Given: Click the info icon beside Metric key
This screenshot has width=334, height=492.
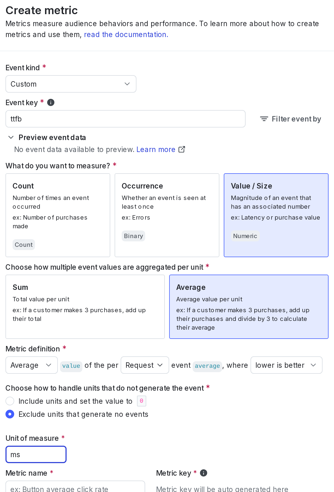Looking at the screenshot, I should click(203, 473).
